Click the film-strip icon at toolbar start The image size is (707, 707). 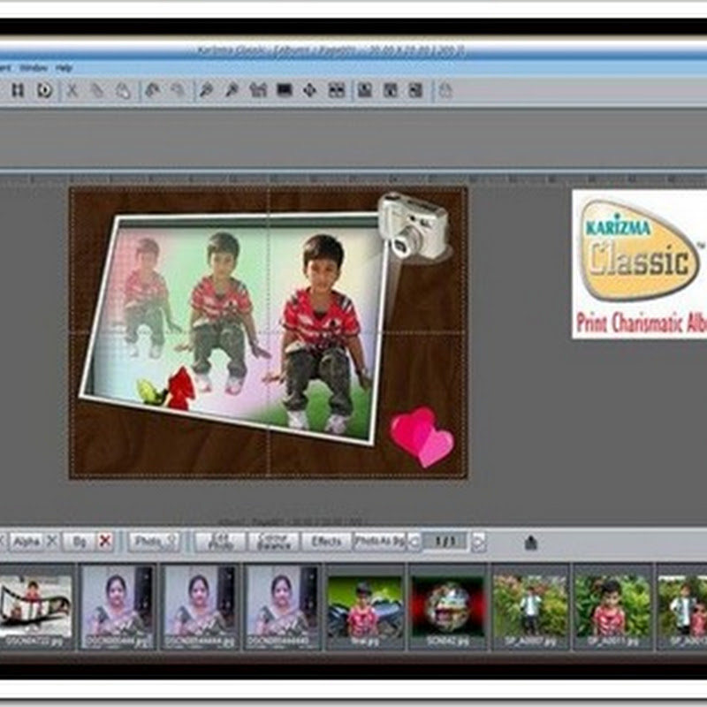pos(18,90)
